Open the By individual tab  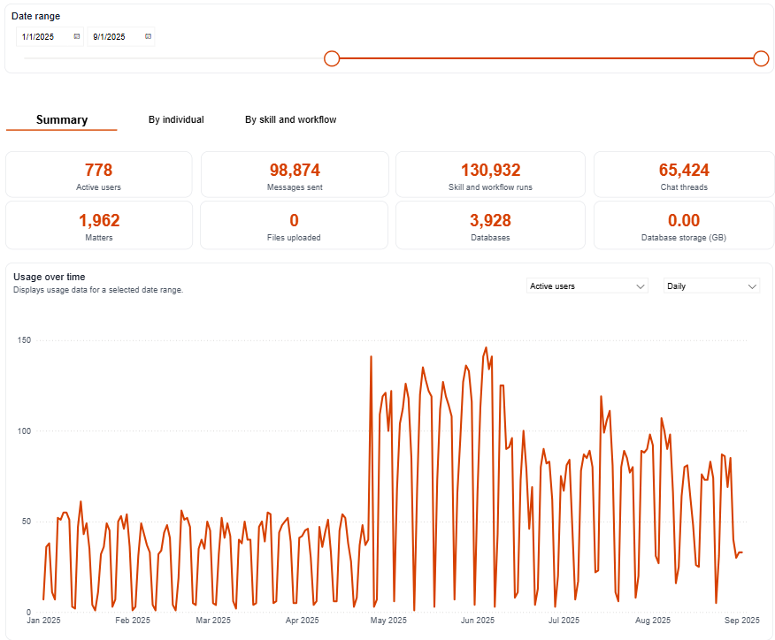pos(176,120)
